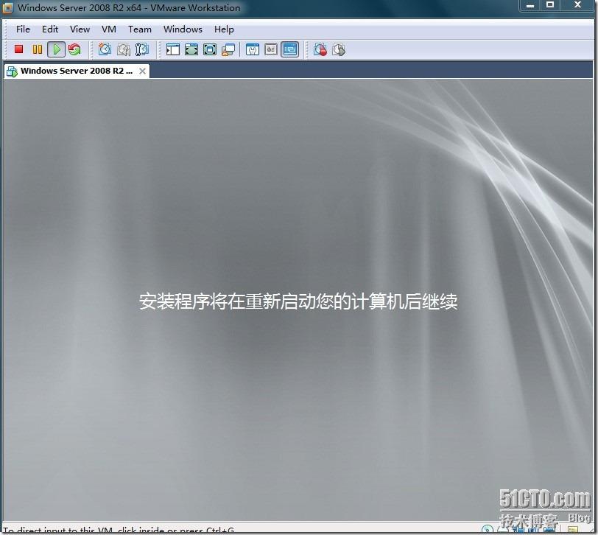
Task: Open the Snapshot Manager wrench-clock icon
Action: point(142,49)
